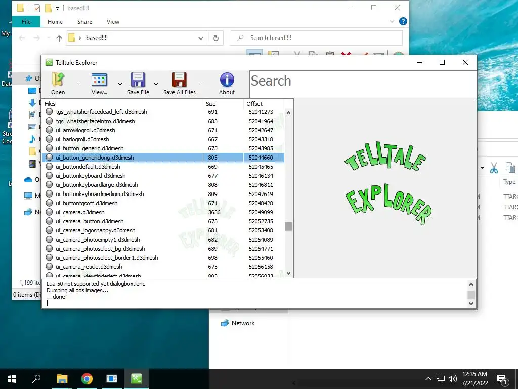Viewport: 518px width, 389px height.
Task: Expand the Save File dropdown arrow
Action: point(156,84)
